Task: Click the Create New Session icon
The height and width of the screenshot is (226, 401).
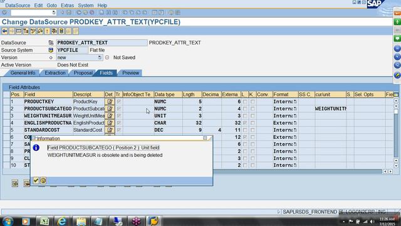Action: coord(155,13)
